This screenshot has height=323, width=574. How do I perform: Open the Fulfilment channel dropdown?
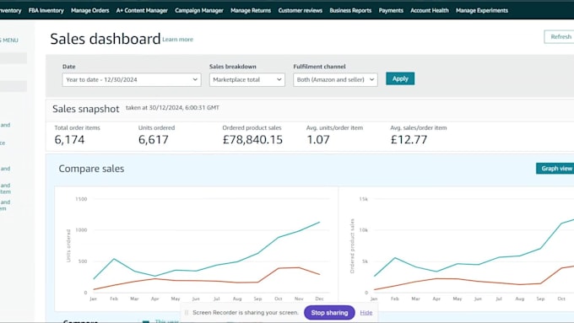(335, 80)
